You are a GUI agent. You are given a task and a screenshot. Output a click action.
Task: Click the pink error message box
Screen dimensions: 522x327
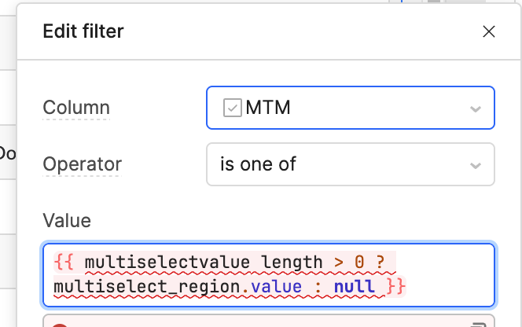tap(269, 321)
